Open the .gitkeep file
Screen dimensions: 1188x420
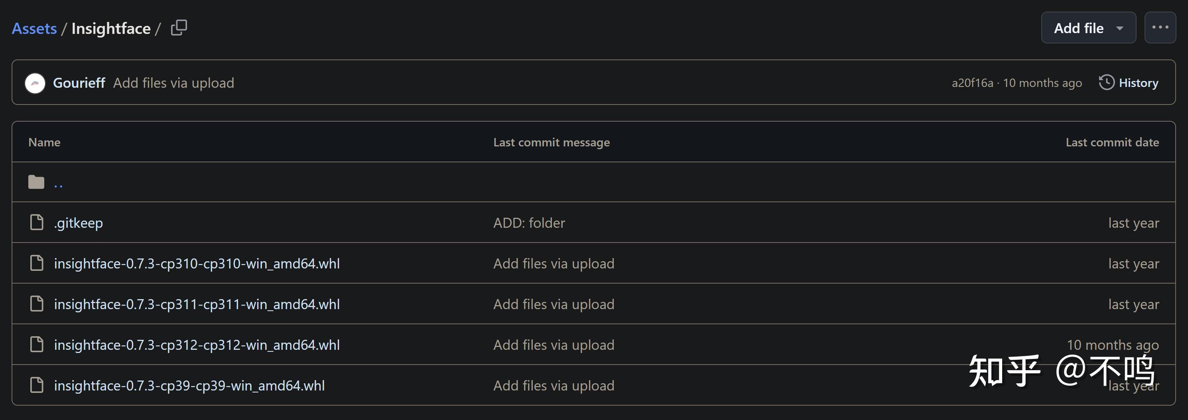79,223
